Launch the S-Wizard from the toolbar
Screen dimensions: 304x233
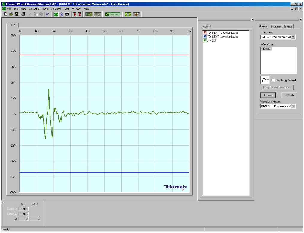(113, 14)
